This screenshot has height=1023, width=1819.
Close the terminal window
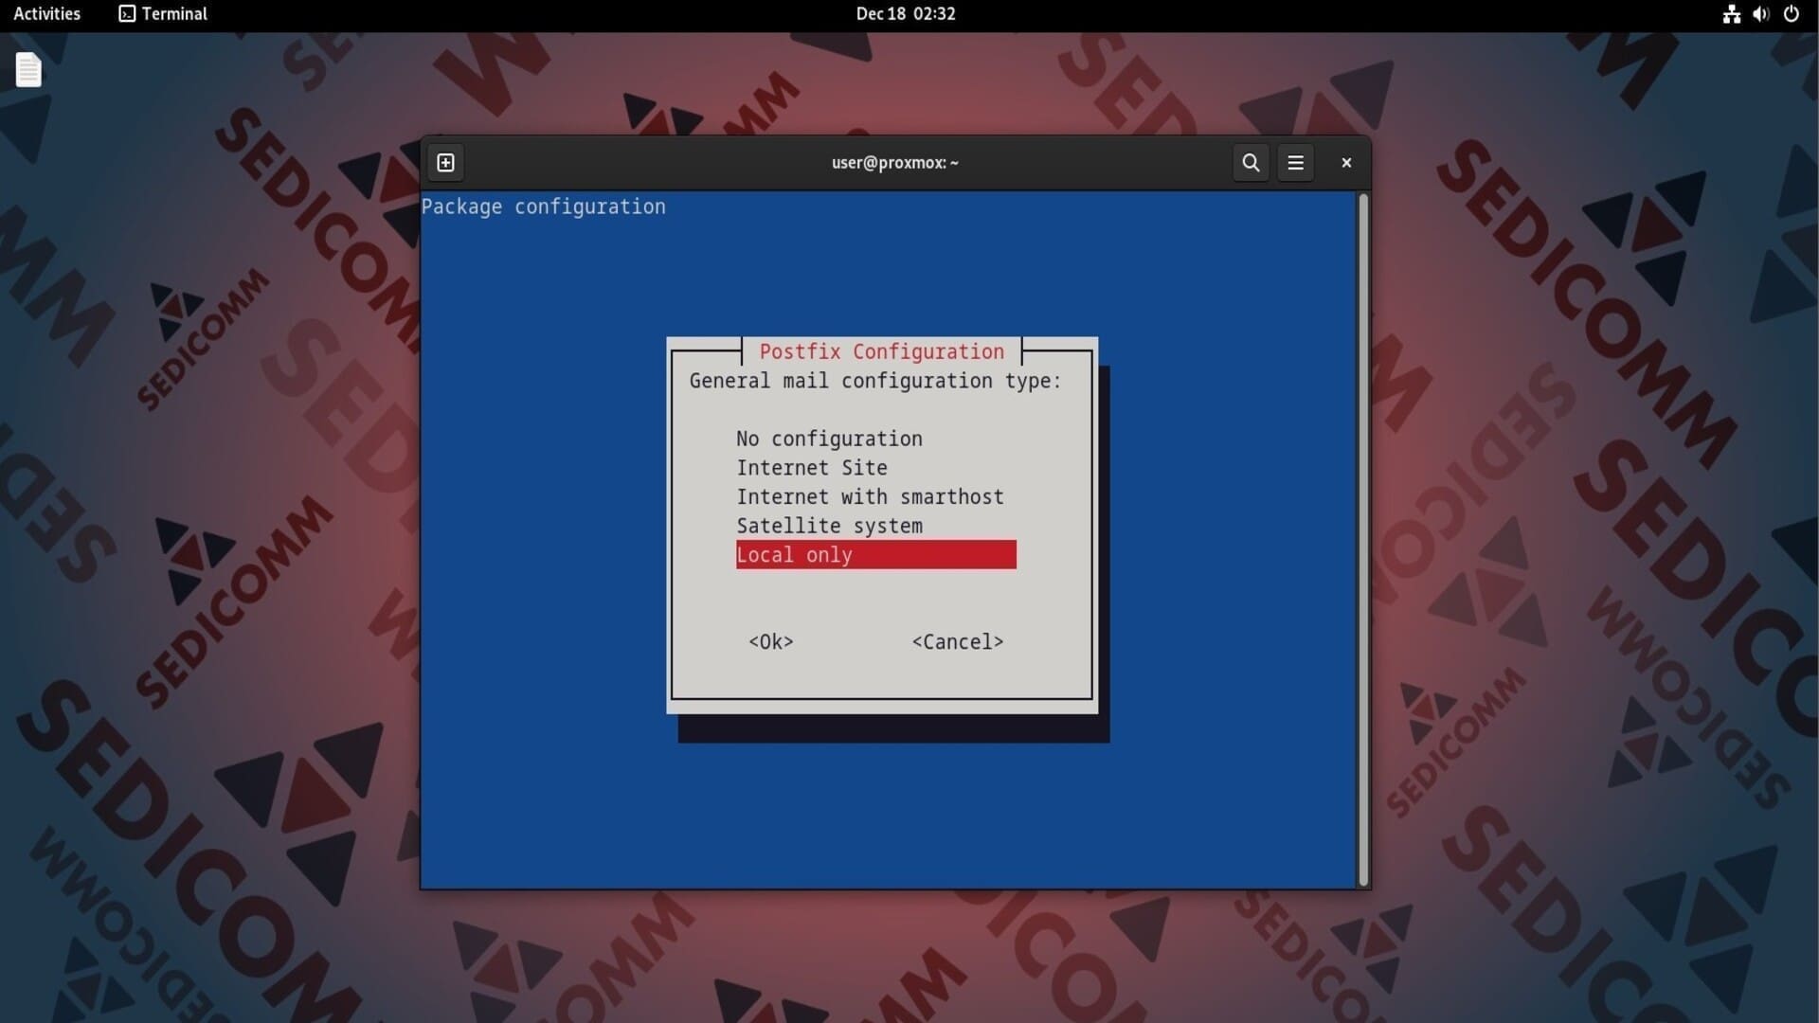[x=1346, y=163]
